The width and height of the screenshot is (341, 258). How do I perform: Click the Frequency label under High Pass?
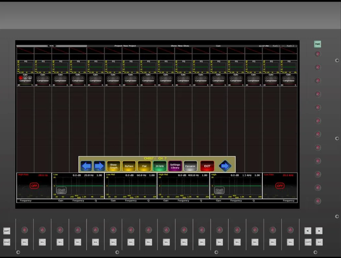26,201
